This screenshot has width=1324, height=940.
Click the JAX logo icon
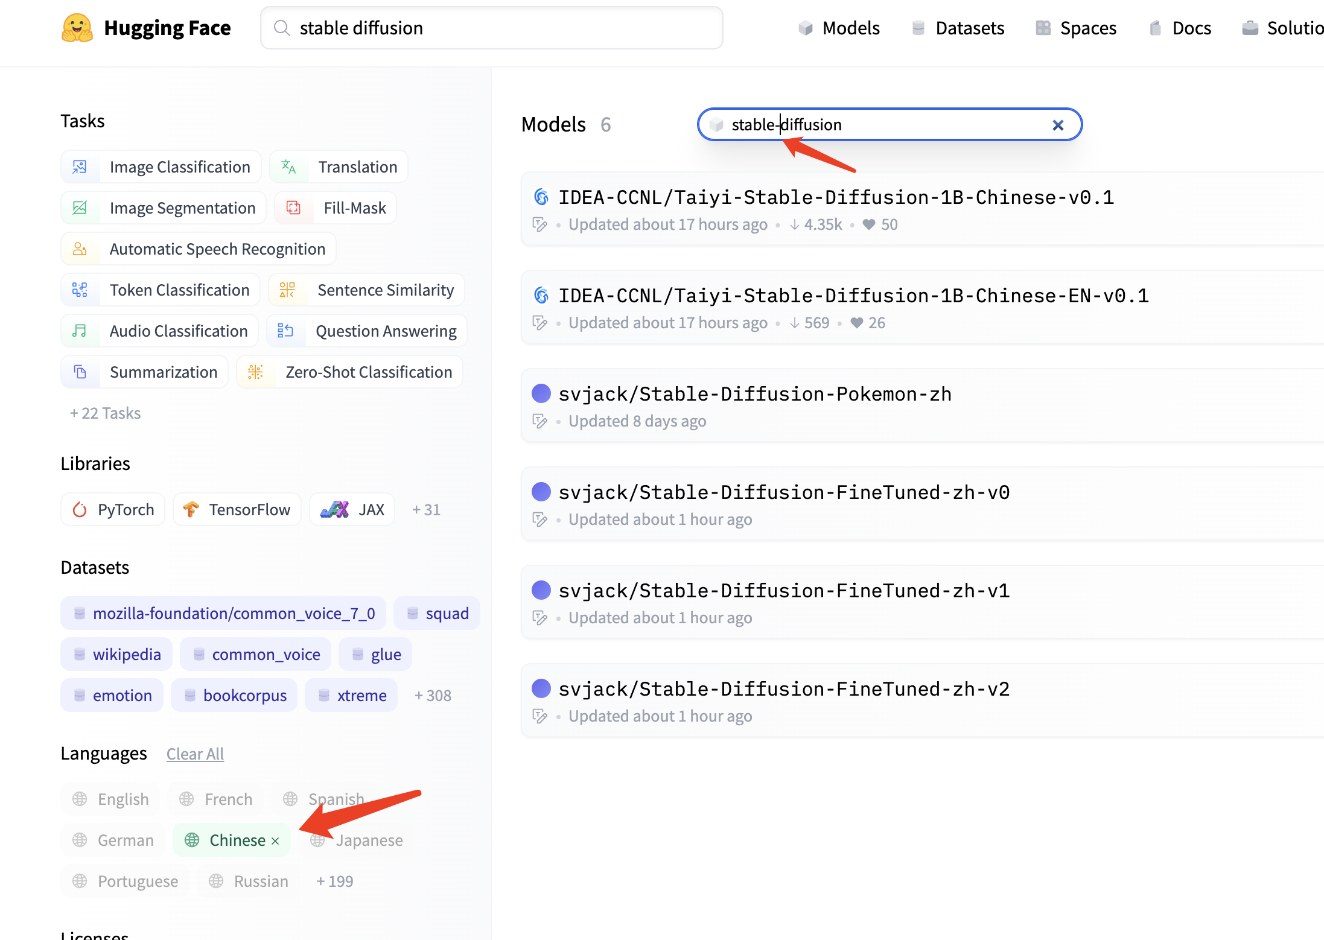334,510
